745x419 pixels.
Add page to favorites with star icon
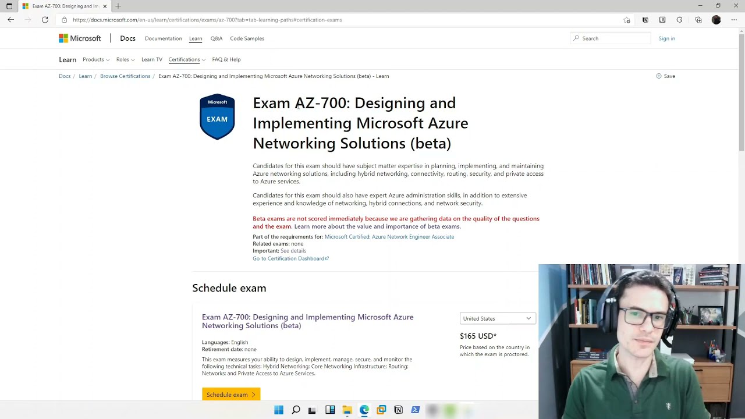(627, 20)
